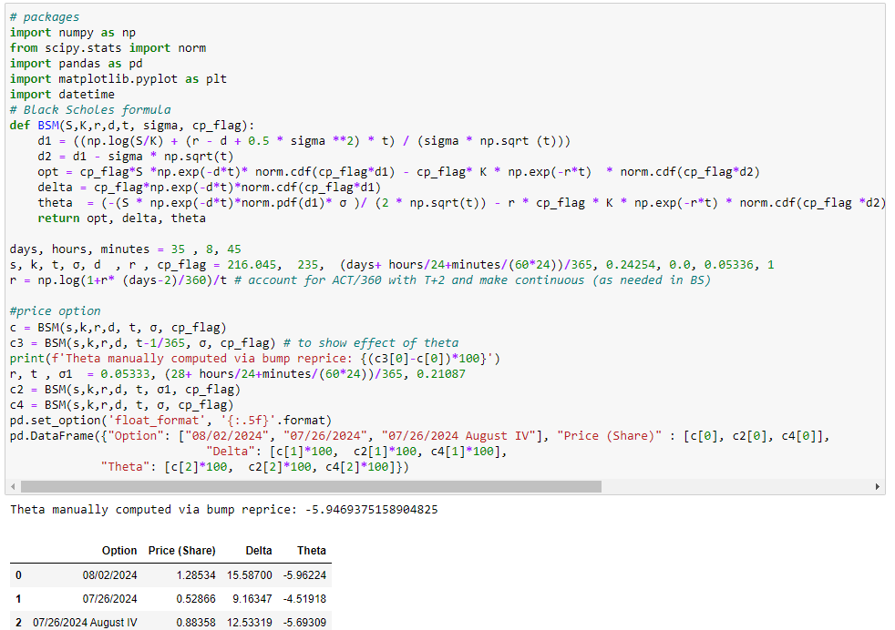Click the value 0.21087 in code
This screenshot has height=630, width=895.
pyautogui.click(x=441, y=373)
